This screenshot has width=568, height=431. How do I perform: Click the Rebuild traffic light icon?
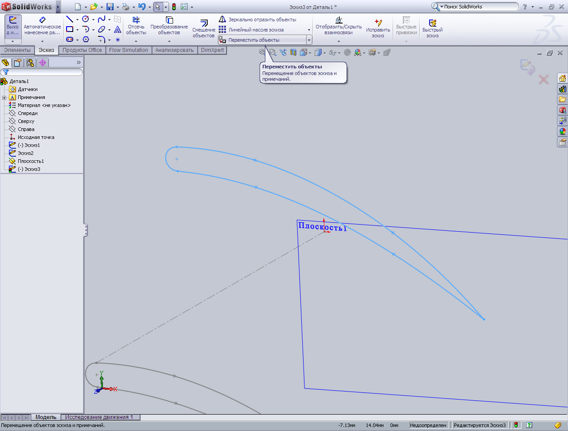(x=174, y=7)
